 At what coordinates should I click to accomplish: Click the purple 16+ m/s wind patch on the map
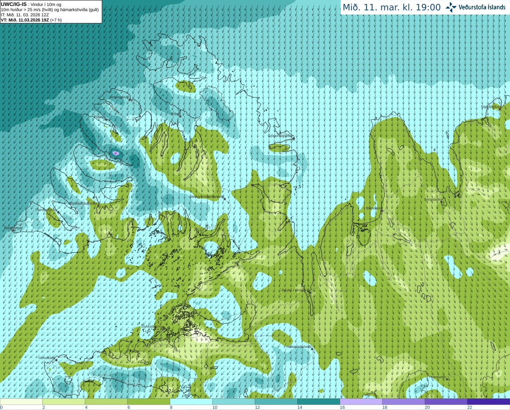click(x=116, y=153)
